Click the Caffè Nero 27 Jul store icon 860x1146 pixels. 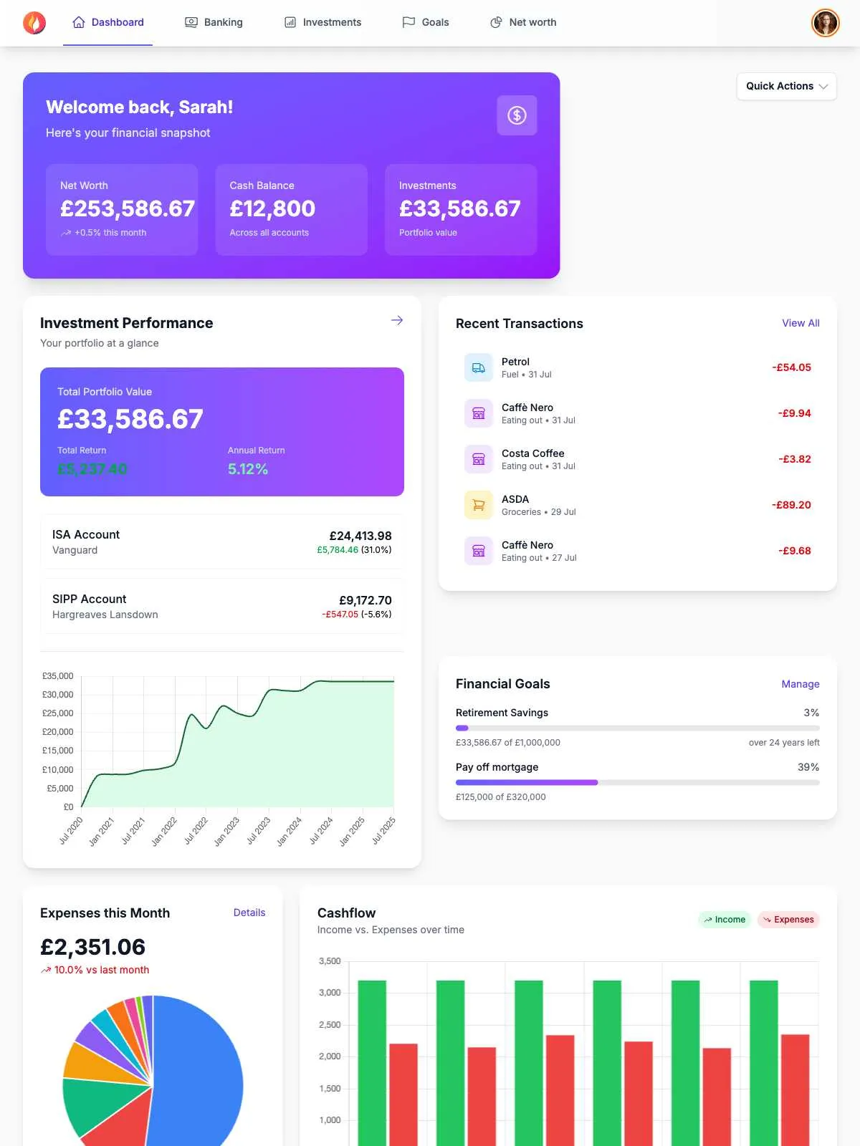(479, 551)
